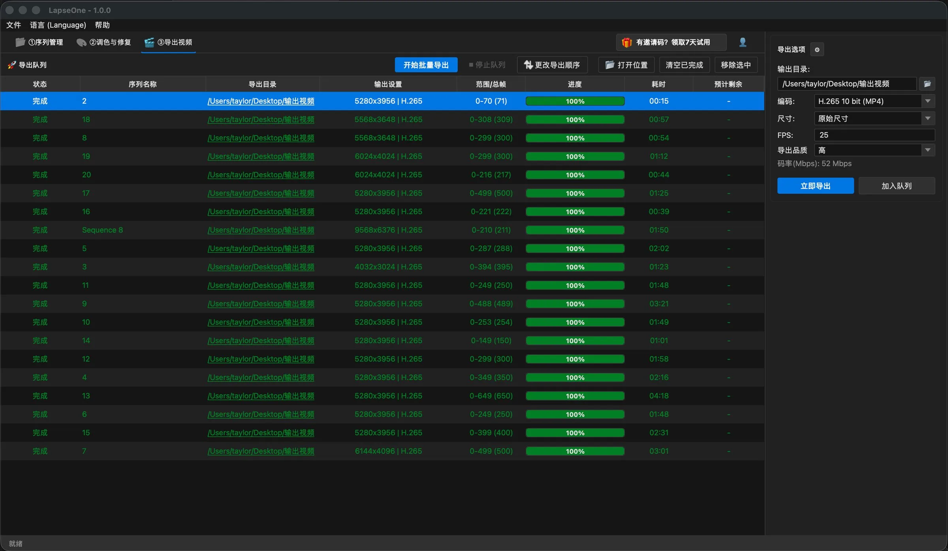Open the 帮助 menu
Image resolution: width=948 pixels, height=551 pixels.
102,25
